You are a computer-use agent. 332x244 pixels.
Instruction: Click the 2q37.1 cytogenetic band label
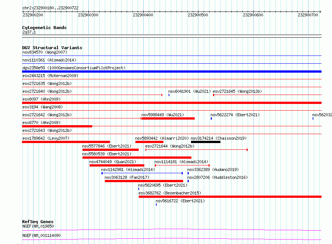(x=29, y=32)
